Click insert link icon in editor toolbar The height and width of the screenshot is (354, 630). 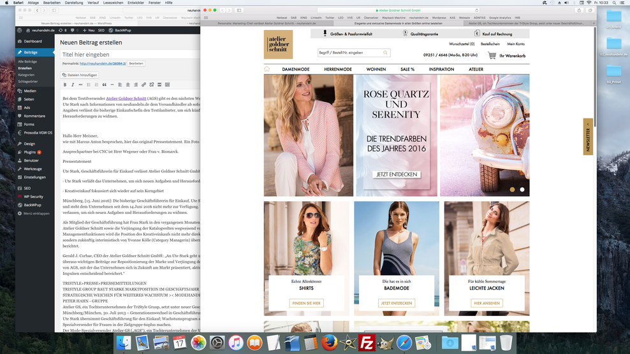click(143, 85)
